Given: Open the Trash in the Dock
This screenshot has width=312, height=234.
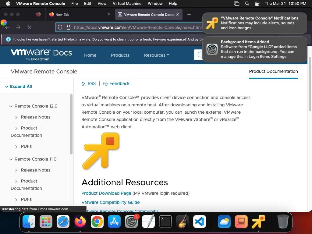Looking at the screenshot, I should tap(283, 222).
